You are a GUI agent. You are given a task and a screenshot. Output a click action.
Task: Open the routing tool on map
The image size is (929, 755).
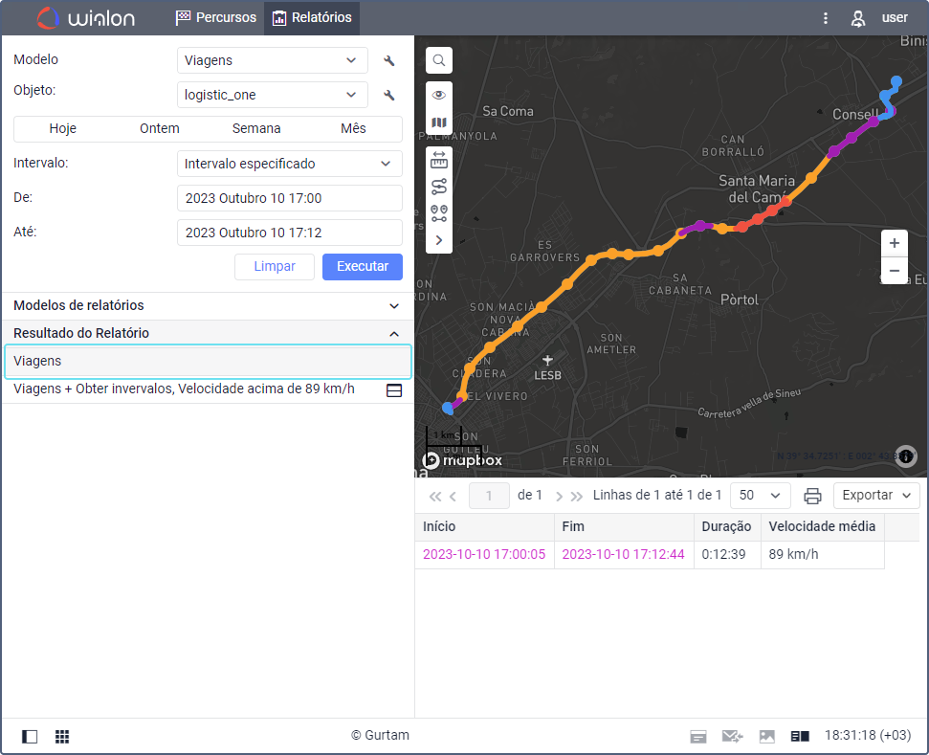[439, 187]
